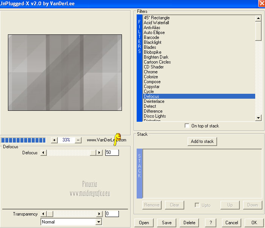Click the Transparency slider thumb
265x228 pixels.
coord(50,214)
